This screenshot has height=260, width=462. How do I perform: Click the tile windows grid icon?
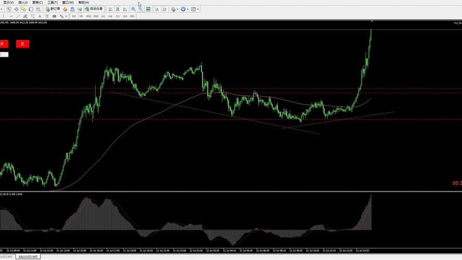(149, 9)
